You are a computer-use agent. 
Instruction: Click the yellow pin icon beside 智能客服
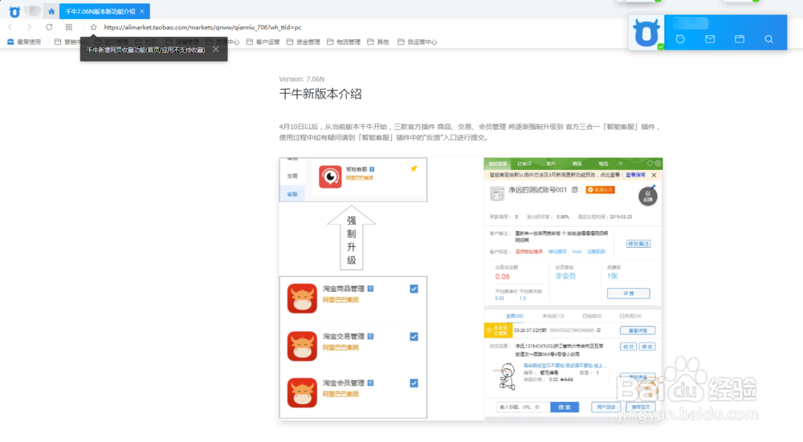[414, 168]
